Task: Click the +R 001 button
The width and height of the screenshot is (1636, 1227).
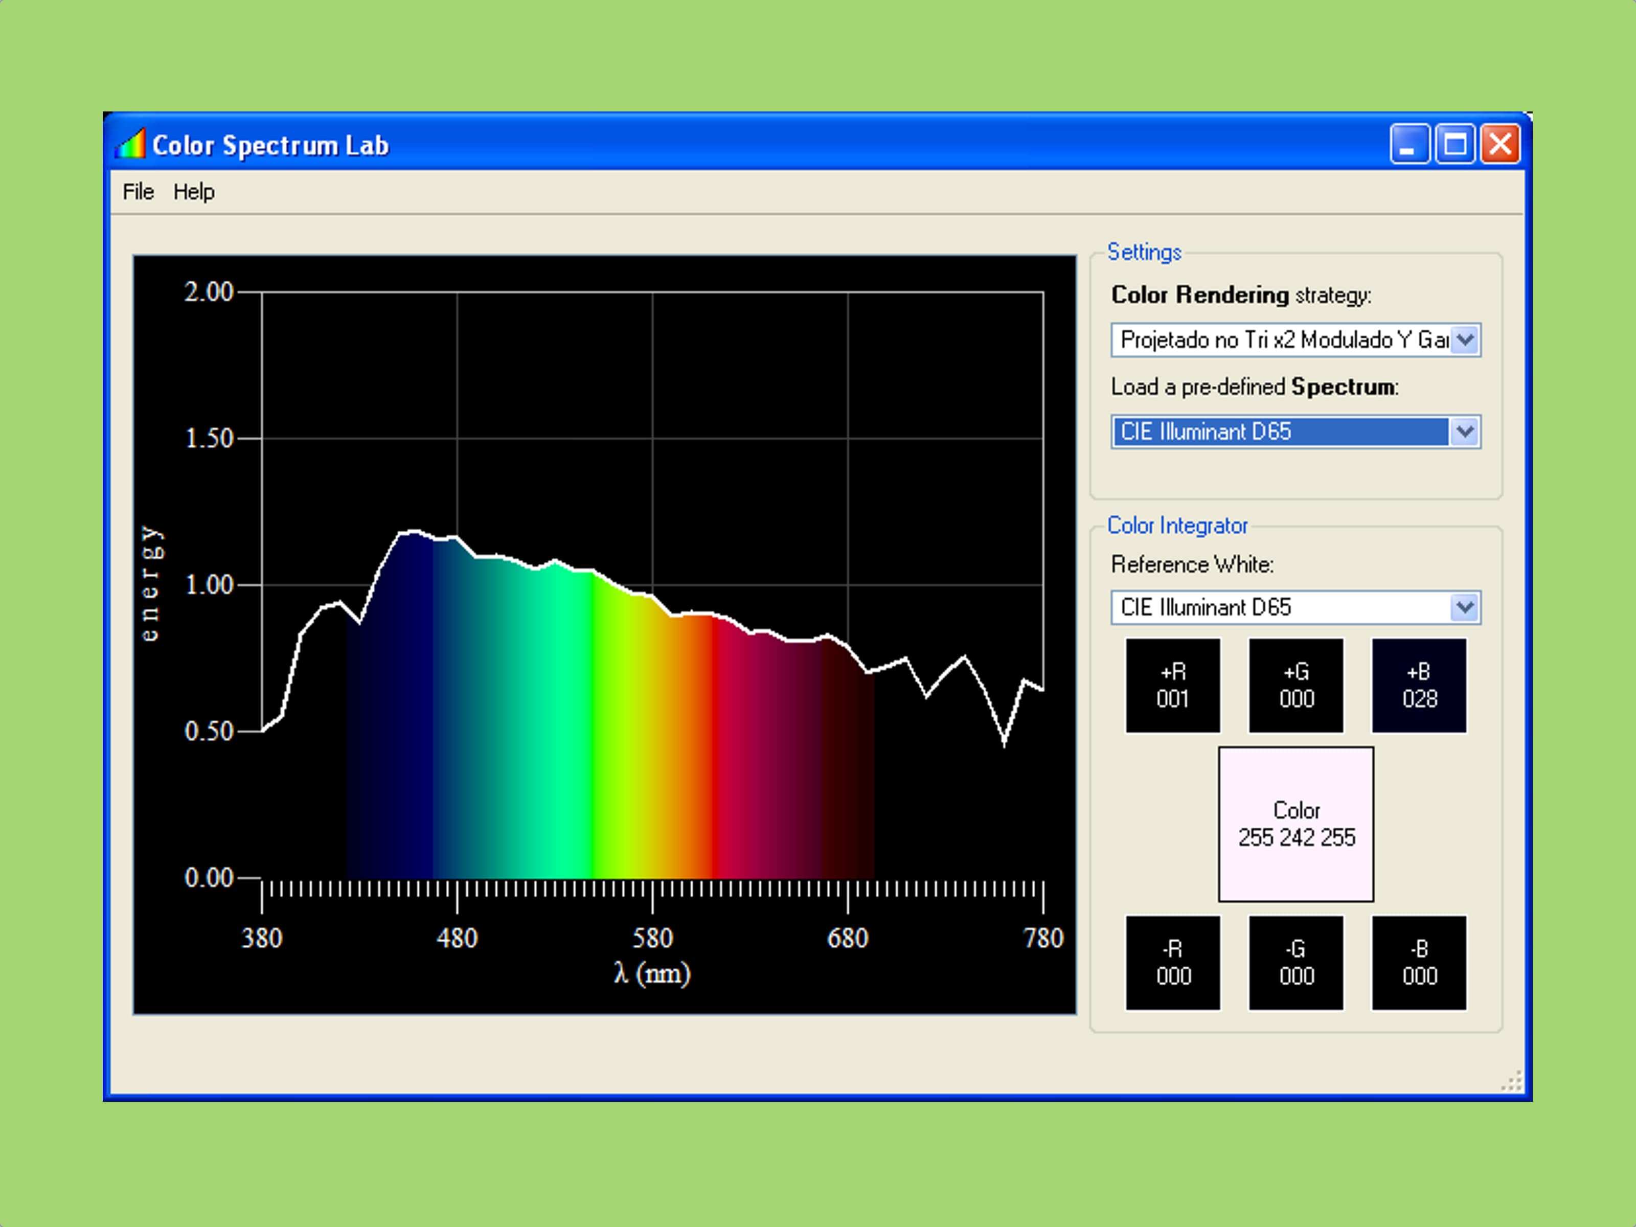Action: pyautogui.click(x=1173, y=686)
